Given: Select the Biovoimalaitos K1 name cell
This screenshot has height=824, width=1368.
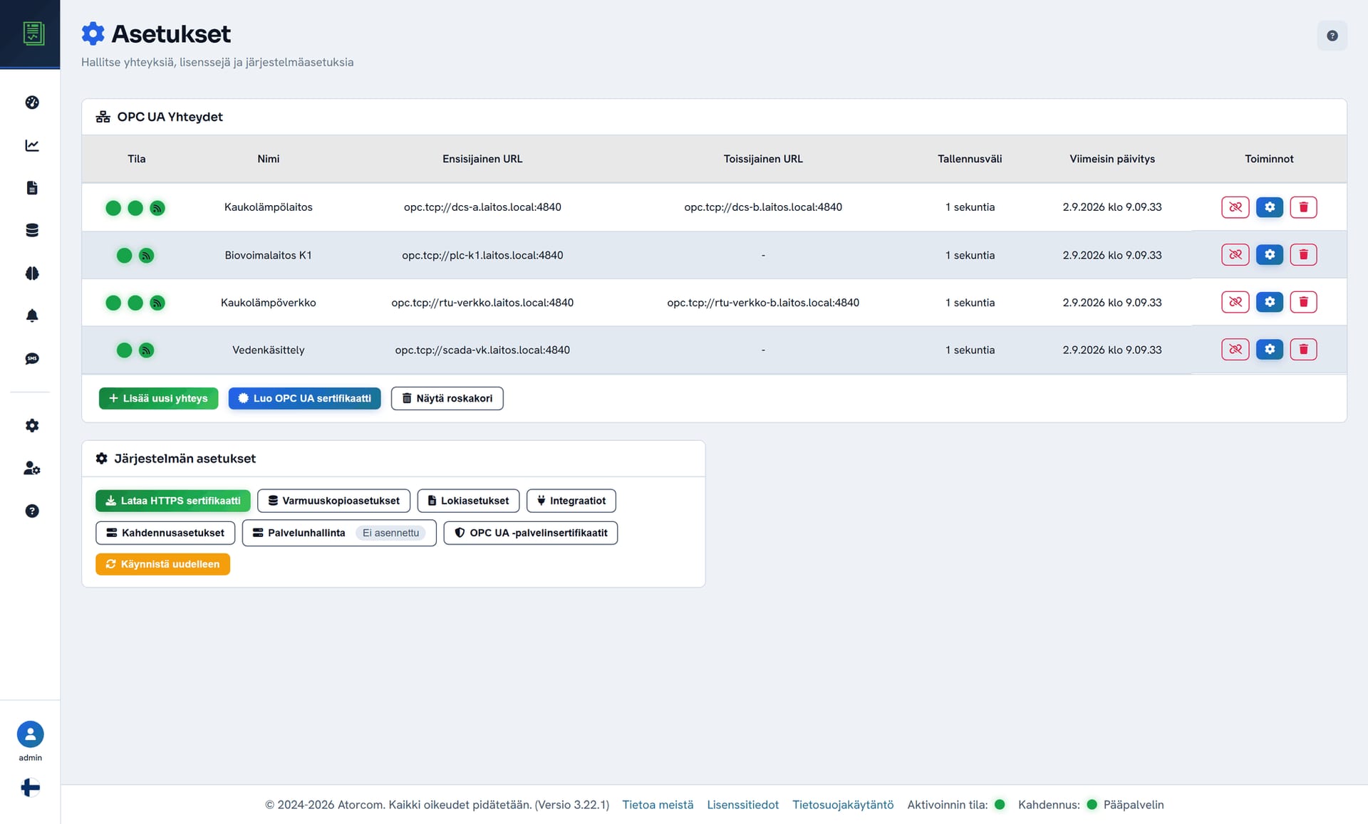Looking at the screenshot, I should pyautogui.click(x=269, y=255).
